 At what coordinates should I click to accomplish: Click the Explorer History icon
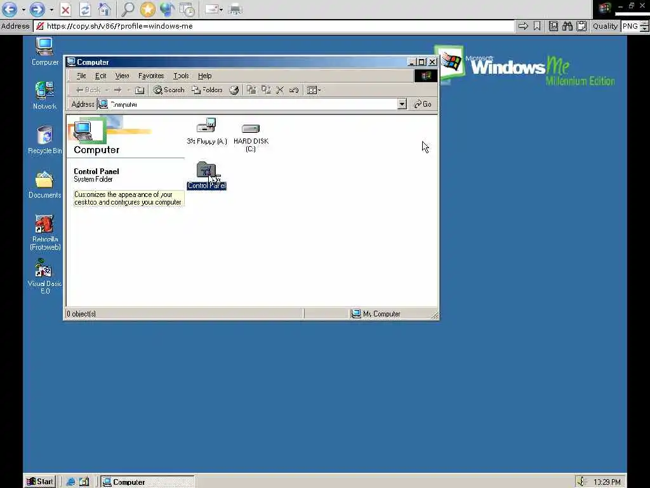pos(234,90)
